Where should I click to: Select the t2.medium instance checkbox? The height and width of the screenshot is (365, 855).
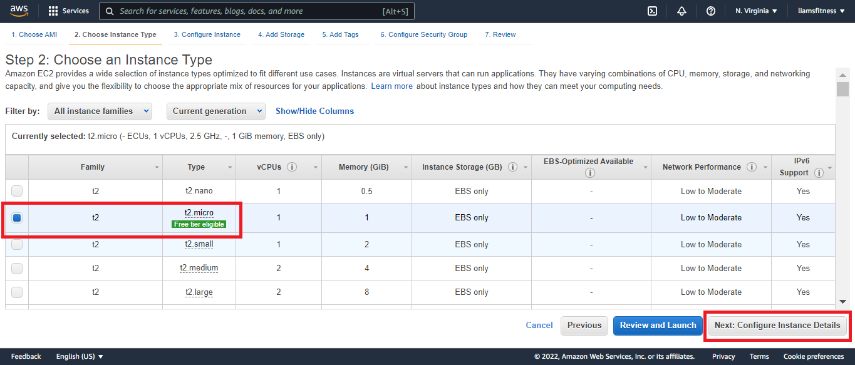17,268
